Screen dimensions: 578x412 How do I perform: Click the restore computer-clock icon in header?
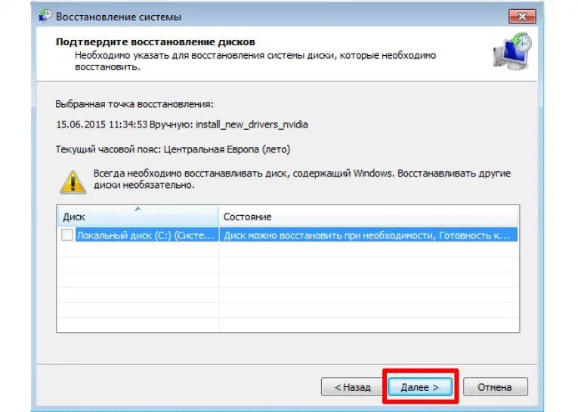[x=512, y=51]
